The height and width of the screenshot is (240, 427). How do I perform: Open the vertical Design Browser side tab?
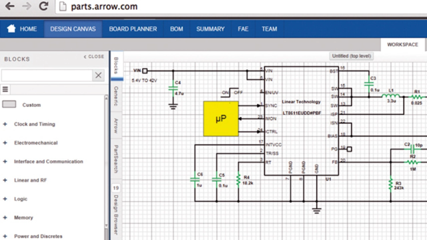116,215
